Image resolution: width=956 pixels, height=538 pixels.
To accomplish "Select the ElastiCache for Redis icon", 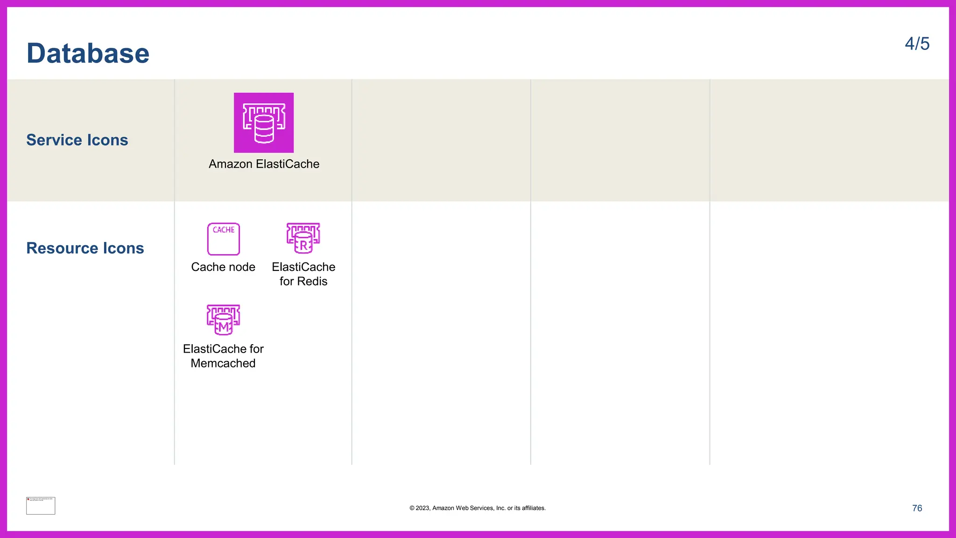I will click(x=303, y=238).
